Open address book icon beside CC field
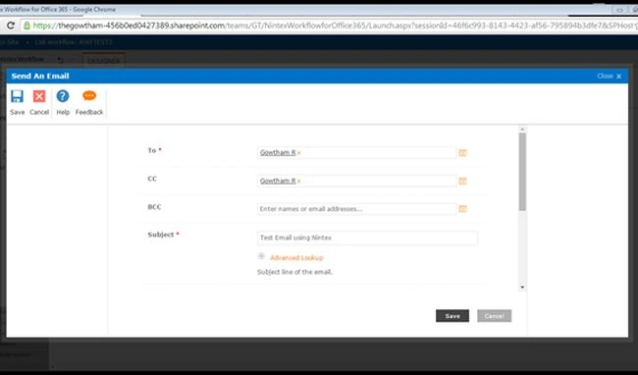 (462, 181)
